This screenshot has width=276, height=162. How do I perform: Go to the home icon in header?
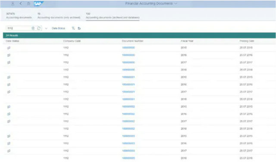pos(28,3)
